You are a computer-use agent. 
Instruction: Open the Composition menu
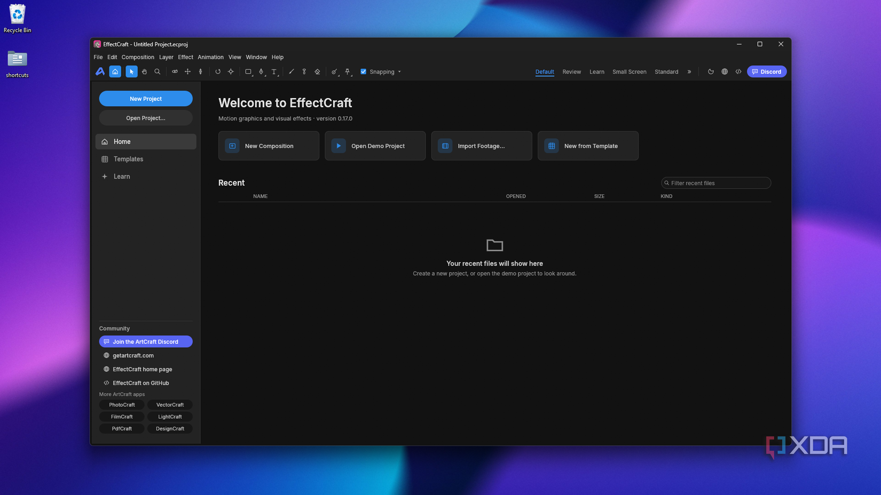(x=138, y=57)
